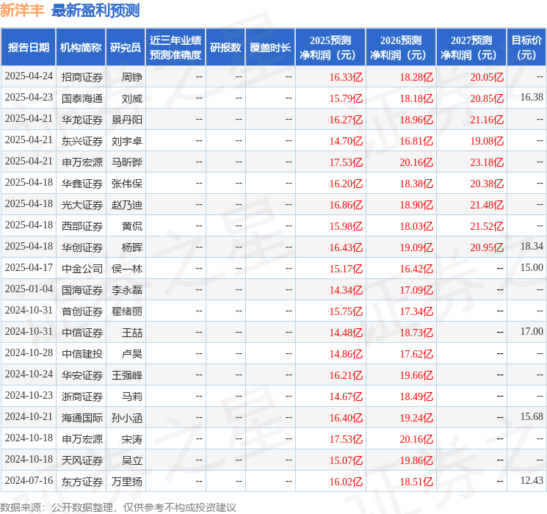This screenshot has height=514, width=547.
Task: Click the 华安证券 institution cell
Action: click(x=82, y=375)
